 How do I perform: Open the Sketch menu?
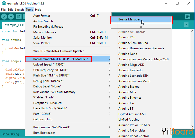tap(19, 10)
